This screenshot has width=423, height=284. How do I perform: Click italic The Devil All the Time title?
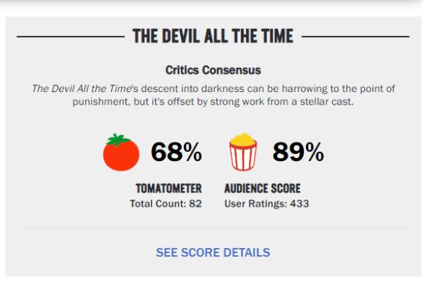pyautogui.click(x=82, y=89)
